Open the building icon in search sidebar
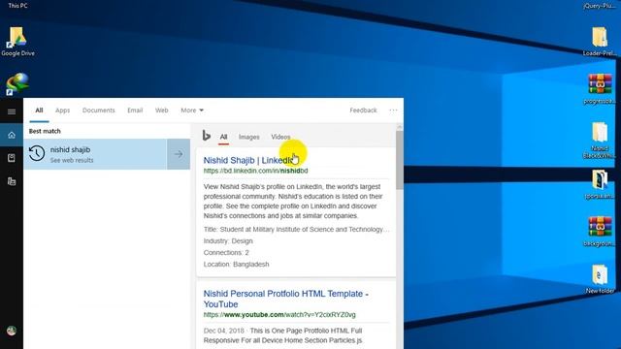Screen dimensions: 621x349 pos(12,181)
